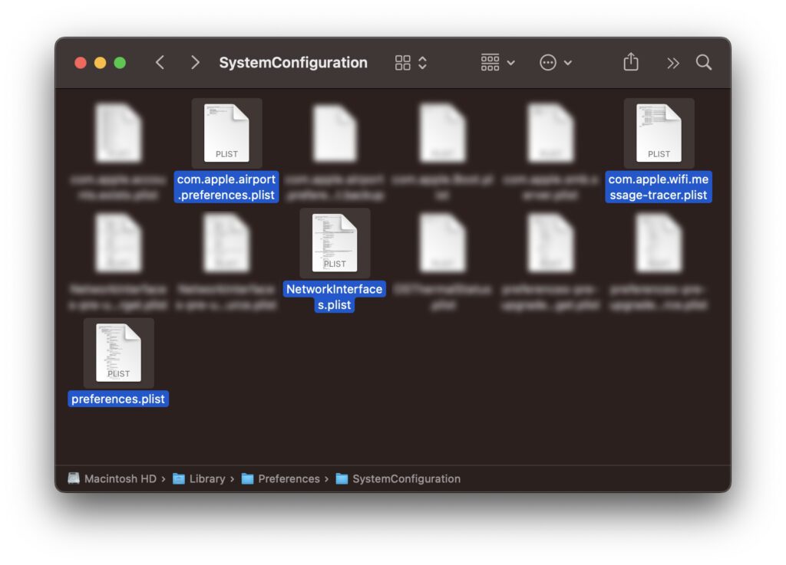The height and width of the screenshot is (565, 786).
Task: Open NetworkInterfaces.plist
Action: click(335, 242)
